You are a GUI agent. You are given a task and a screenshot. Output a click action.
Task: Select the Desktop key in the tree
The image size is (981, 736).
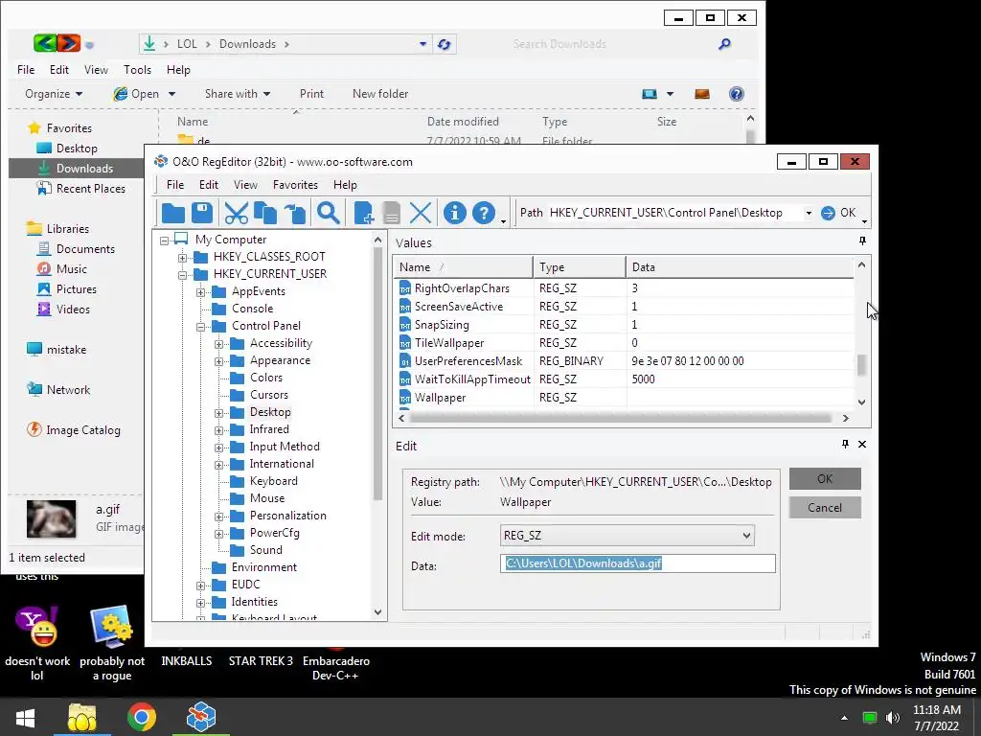click(x=269, y=412)
